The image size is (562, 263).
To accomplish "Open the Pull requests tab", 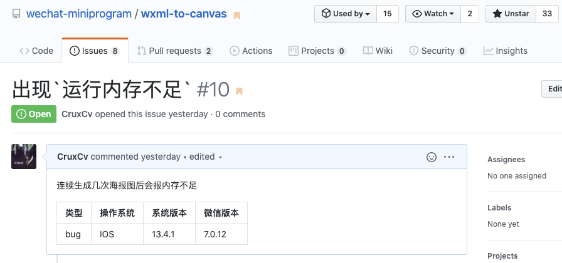I will point(175,51).
